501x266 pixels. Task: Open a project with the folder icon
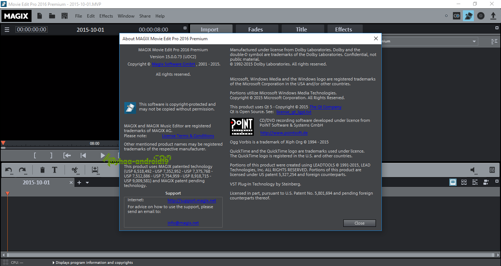[x=52, y=16]
